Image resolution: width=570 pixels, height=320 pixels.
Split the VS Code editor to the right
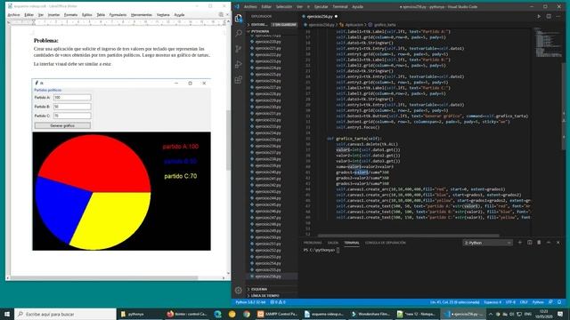[549, 16]
